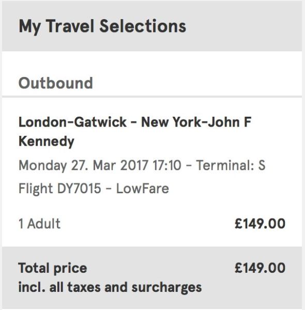Select the Flight DY7015 number
This screenshot has height=310, width=305.
[x=60, y=189]
